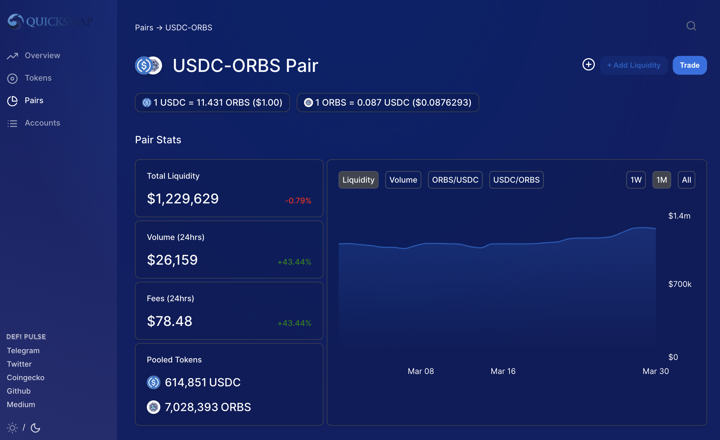Click the Mar 30 axis label
Viewport: 720px width, 440px height.
656,371
